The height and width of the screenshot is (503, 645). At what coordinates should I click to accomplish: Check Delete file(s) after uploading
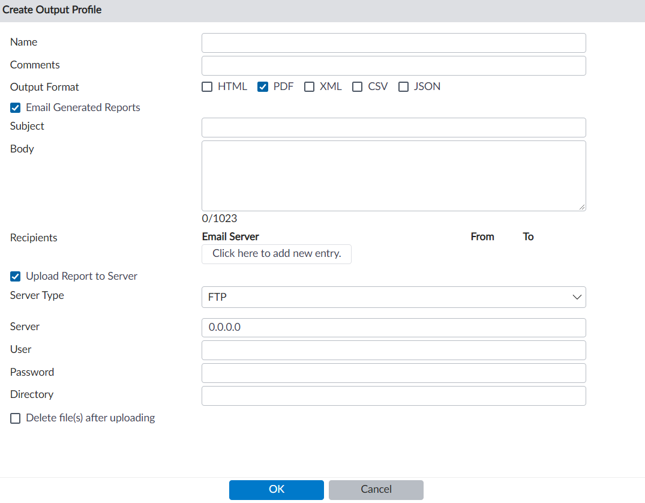click(16, 418)
